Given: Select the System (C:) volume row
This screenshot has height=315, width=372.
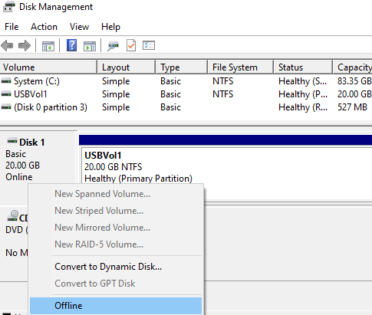Looking at the screenshot, I should (x=186, y=81).
